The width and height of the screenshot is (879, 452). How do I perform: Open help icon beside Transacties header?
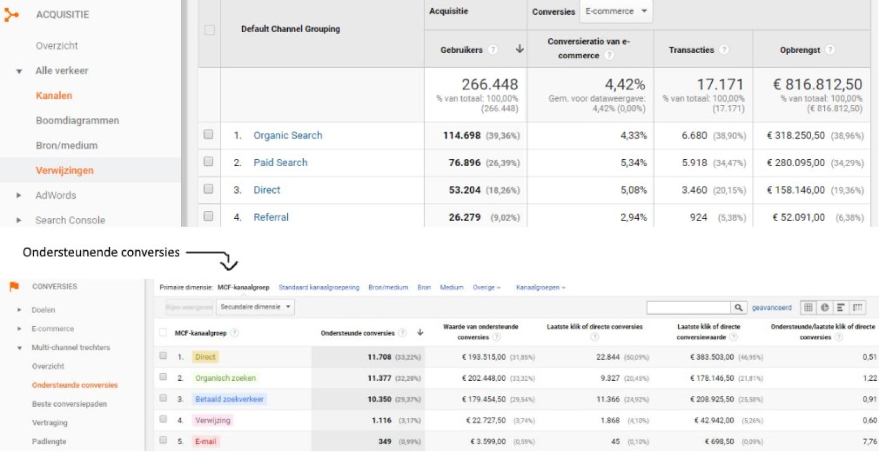[x=724, y=50]
